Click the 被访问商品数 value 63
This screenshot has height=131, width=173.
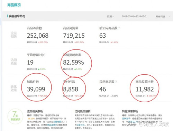102,36
